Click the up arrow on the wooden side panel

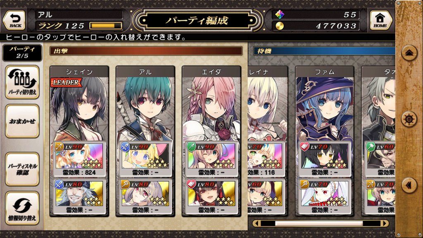[409, 53]
